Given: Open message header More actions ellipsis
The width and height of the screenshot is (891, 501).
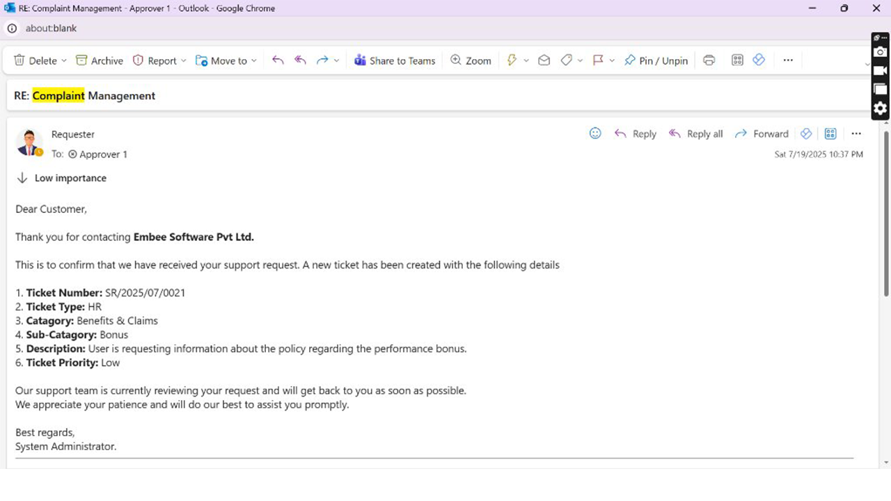Looking at the screenshot, I should pyautogui.click(x=856, y=134).
